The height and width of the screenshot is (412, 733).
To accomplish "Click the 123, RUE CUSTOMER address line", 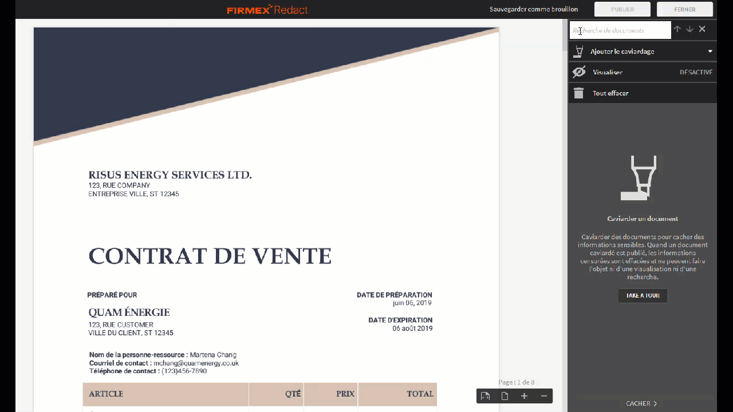I will coord(121,325).
